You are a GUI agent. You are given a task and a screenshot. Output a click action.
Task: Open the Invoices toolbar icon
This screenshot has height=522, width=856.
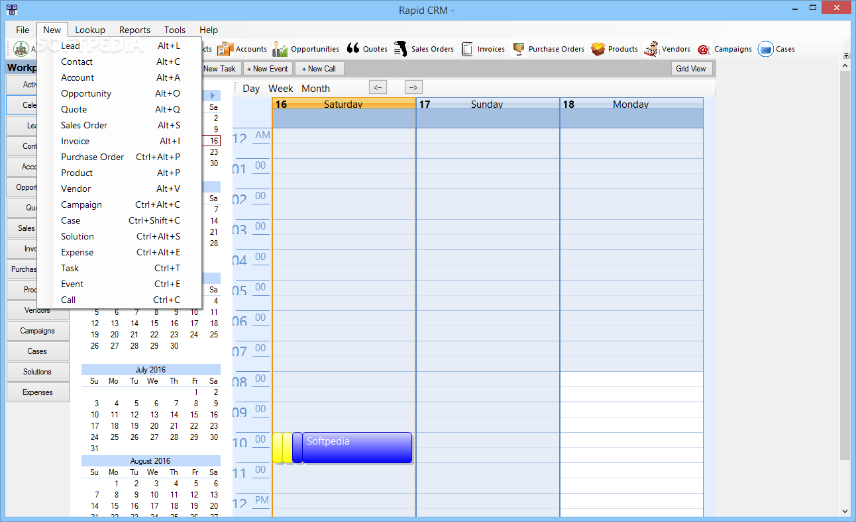click(482, 49)
